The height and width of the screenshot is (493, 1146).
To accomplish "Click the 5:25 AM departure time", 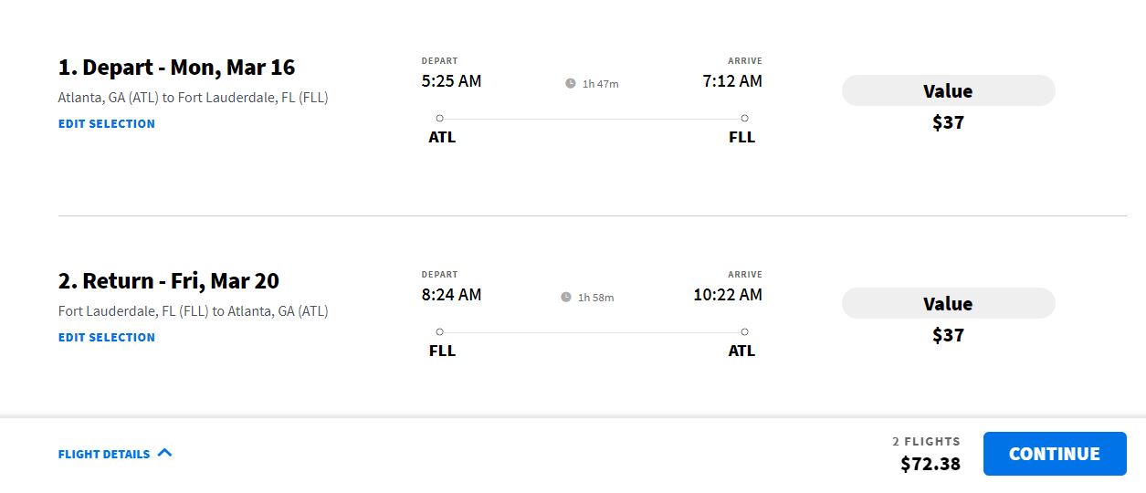I will [x=451, y=81].
